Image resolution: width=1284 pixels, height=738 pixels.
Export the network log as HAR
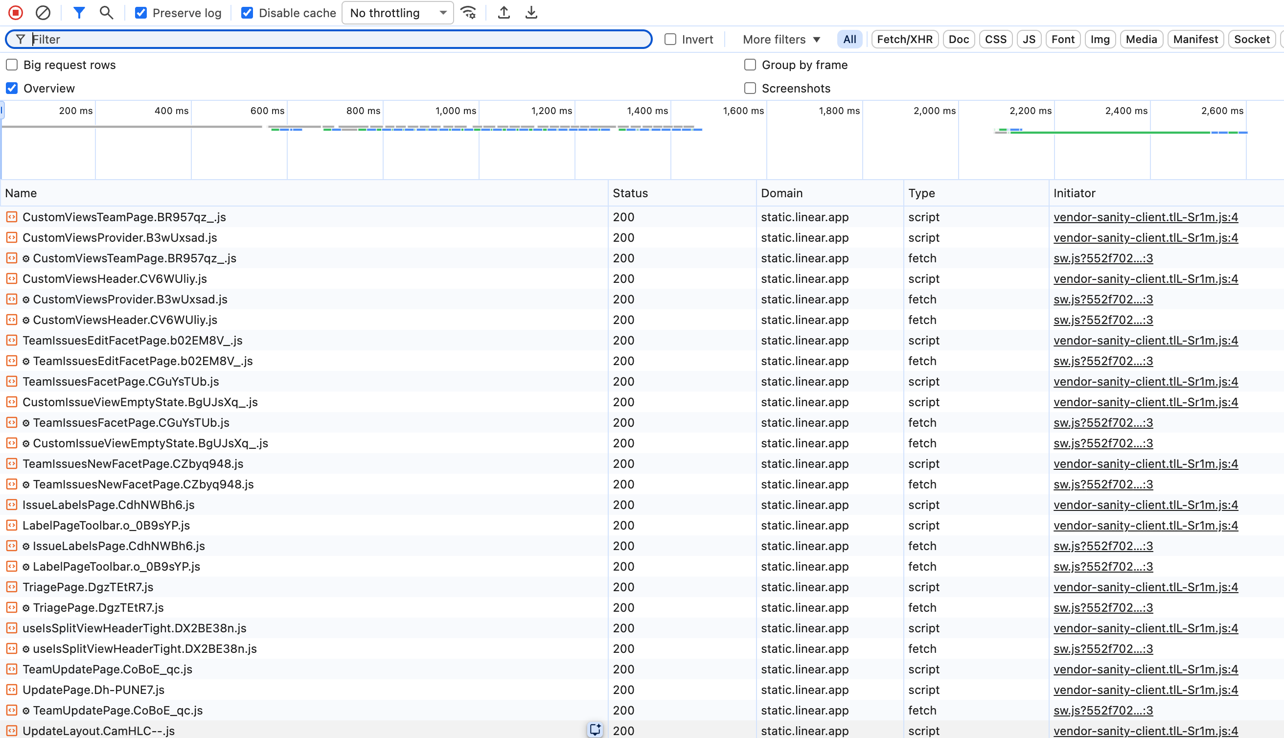[531, 13]
